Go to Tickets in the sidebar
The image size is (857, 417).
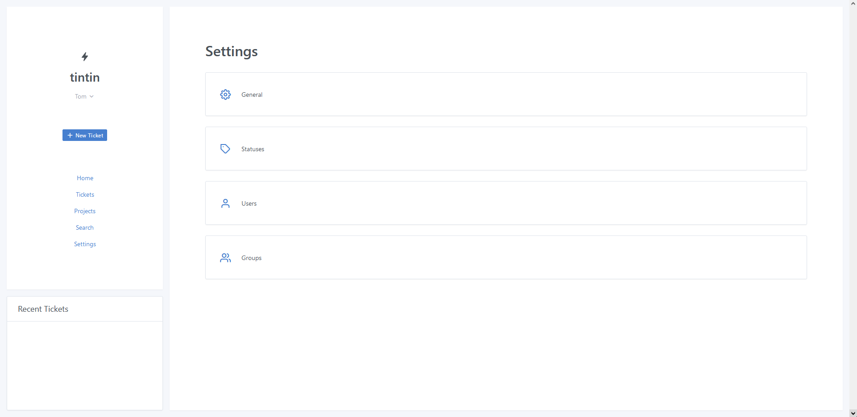click(85, 194)
